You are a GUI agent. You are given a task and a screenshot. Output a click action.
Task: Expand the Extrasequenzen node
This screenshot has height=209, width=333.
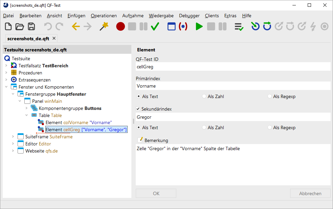click(x=6, y=80)
